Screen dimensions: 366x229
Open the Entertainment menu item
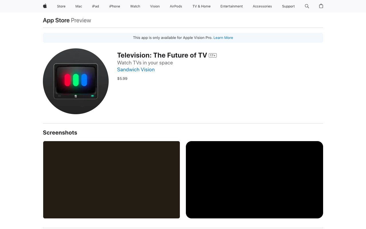232,6
